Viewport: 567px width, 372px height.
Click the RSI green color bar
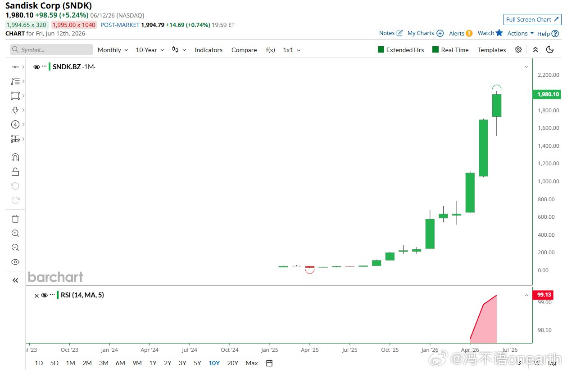point(57,295)
